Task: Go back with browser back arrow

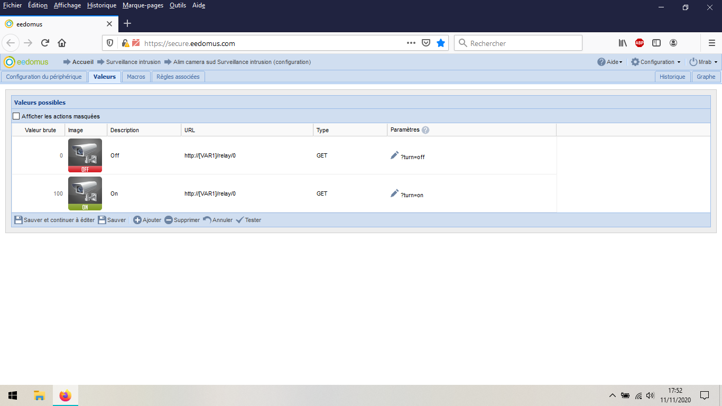Action: click(x=11, y=43)
